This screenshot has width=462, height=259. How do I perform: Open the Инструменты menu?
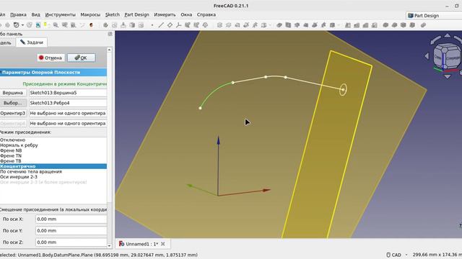(x=61, y=14)
